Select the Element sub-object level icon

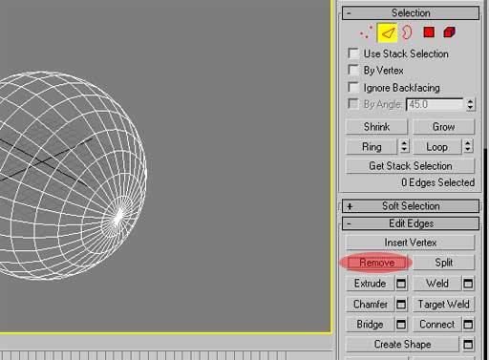coord(449,32)
